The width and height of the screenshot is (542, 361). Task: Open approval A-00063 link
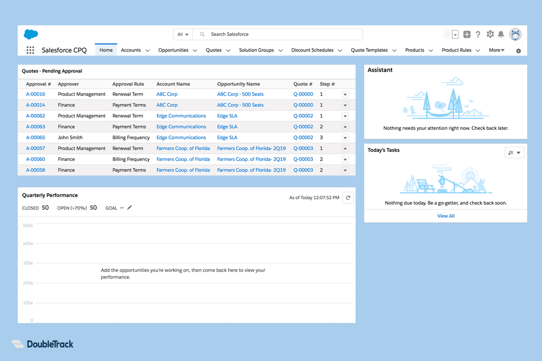point(35,126)
